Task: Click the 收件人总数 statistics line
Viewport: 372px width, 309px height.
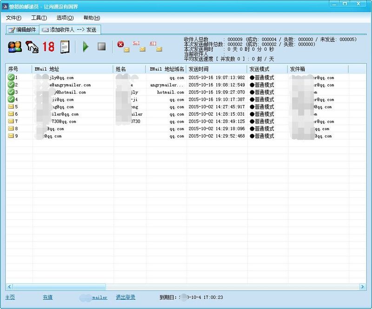Action: pos(270,39)
